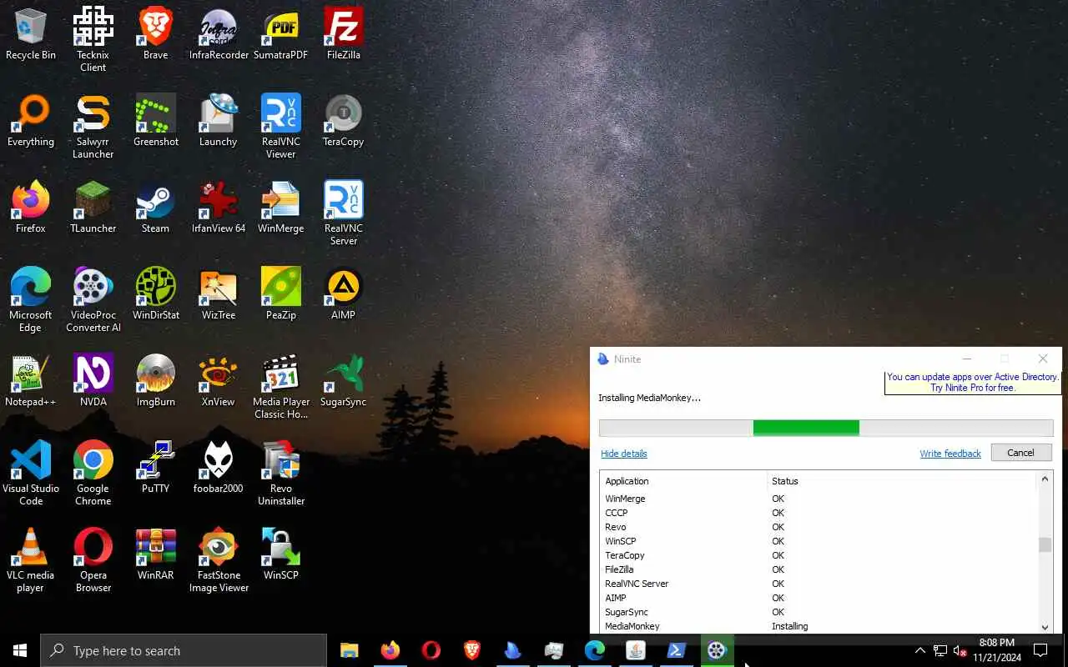The height and width of the screenshot is (667, 1068).
Task: Show hidden system tray icons
Action: click(x=920, y=650)
